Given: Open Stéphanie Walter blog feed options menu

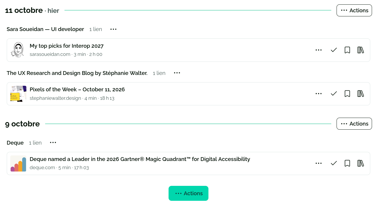Looking at the screenshot, I should tap(177, 73).
